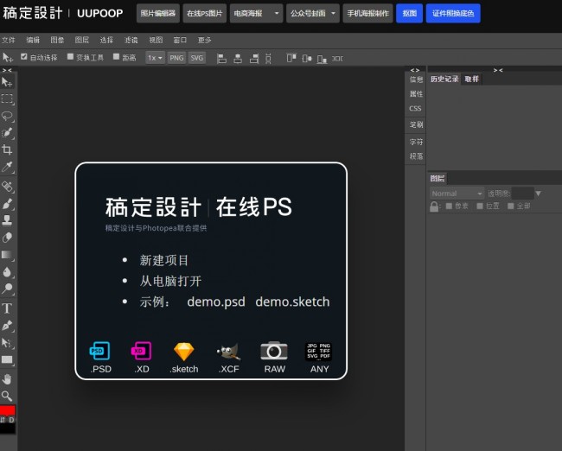This screenshot has height=451, width=562.
Task: Select the Hand tool
Action: [x=7, y=379]
